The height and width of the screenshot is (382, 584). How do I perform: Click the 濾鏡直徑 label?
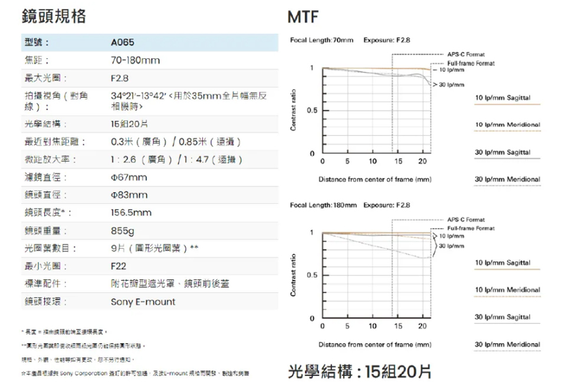45,177
